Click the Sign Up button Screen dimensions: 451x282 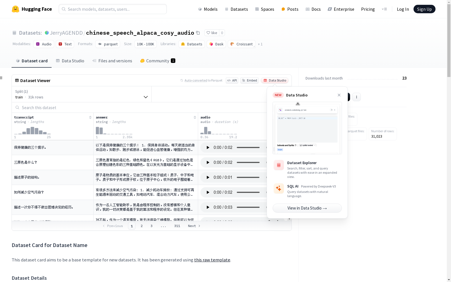[424, 9]
